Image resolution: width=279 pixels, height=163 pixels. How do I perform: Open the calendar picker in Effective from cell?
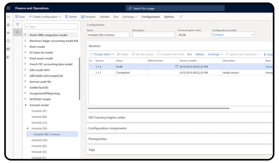[x=177, y=66]
